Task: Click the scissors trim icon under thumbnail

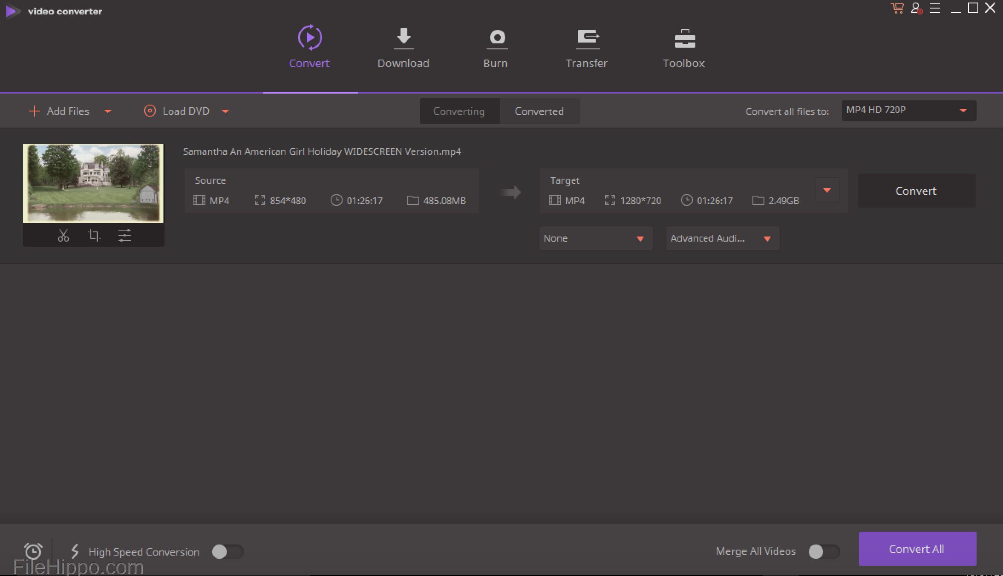Action: [63, 235]
